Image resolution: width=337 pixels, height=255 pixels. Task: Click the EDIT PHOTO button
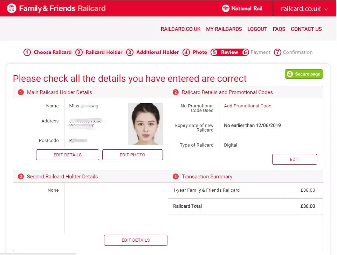tap(132, 154)
